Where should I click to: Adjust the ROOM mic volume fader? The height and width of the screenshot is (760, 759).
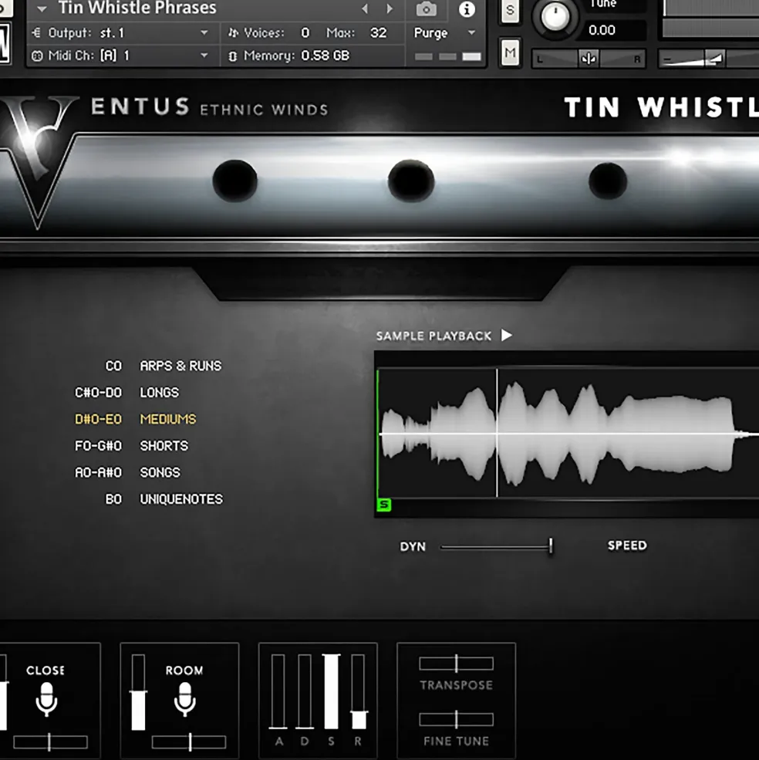click(x=138, y=692)
